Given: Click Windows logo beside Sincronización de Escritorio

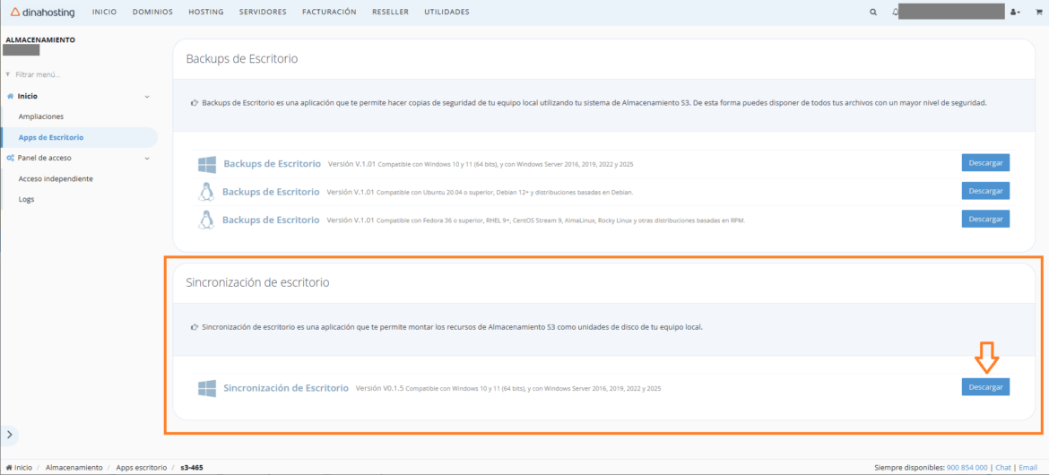Looking at the screenshot, I should tap(207, 389).
